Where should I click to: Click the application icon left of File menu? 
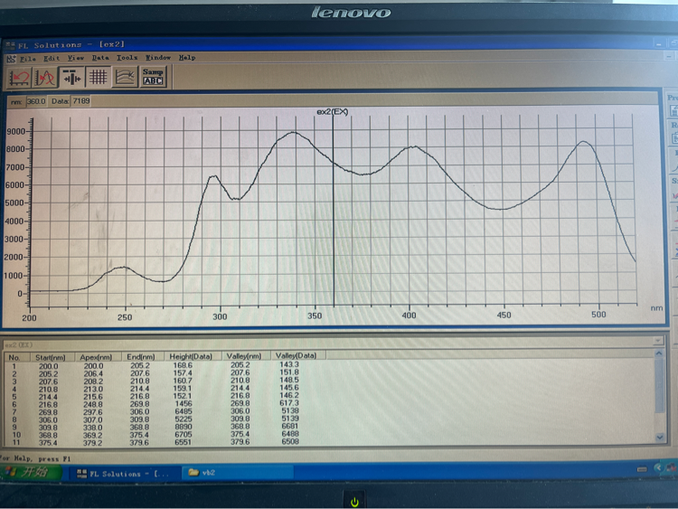pyautogui.click(x=11, y=58)
